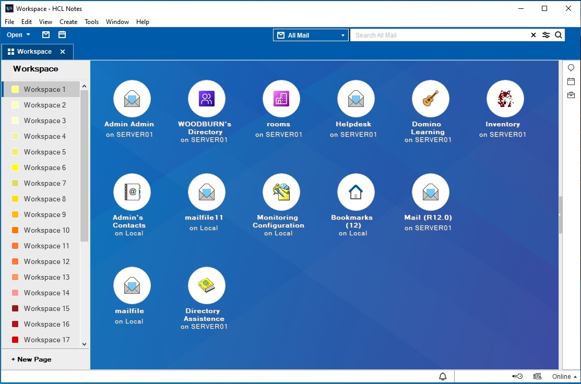Image resolution: width=581 pixels, height=384 pixels.
Task: Open the Domino Learning guitar icon
Action: 431,99
